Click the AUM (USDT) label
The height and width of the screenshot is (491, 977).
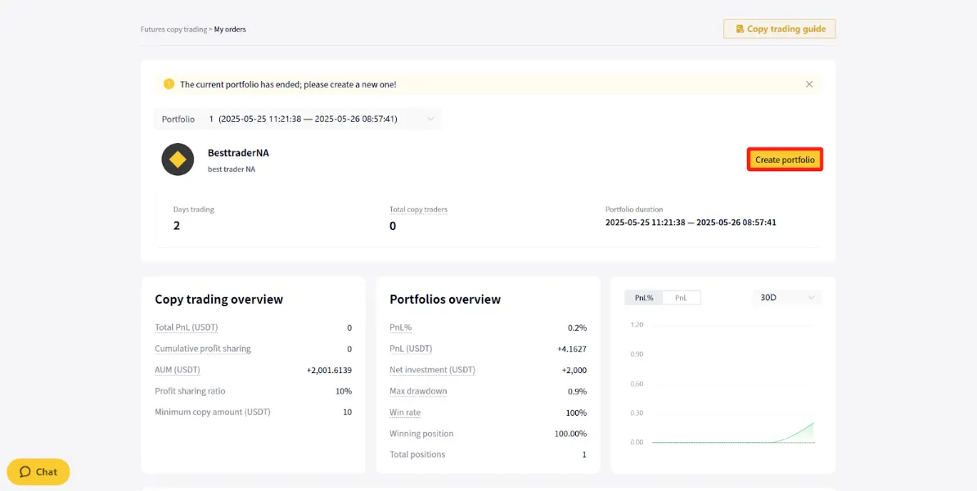(178, 370)
